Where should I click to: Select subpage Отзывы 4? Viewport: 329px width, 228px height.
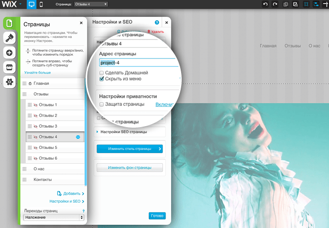(55, 137)
